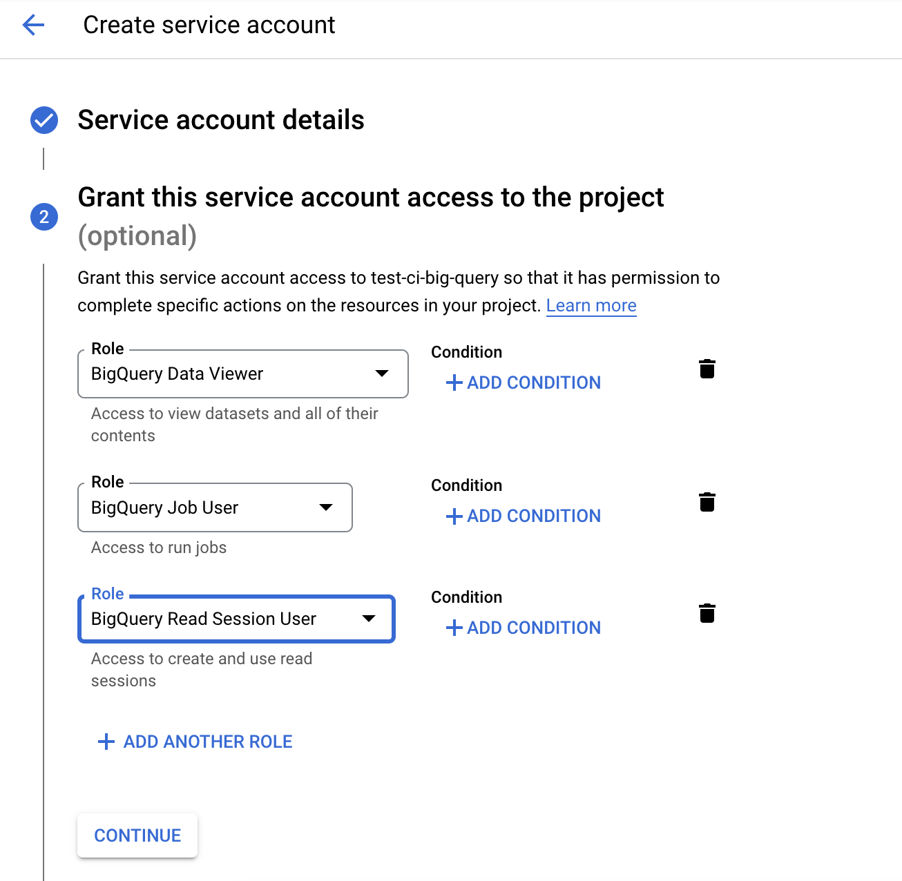The image size is (902, 881).
Task: Add condition for BigQuery Data Viewer
Action: [524, 383]
